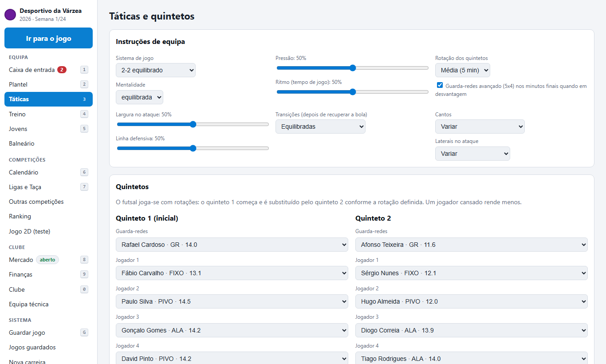Open Equipa técnica page
606x364 pixels.
point(48,304)
